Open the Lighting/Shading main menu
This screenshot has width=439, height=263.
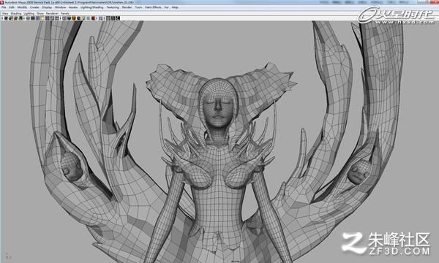tap(92, 7)
